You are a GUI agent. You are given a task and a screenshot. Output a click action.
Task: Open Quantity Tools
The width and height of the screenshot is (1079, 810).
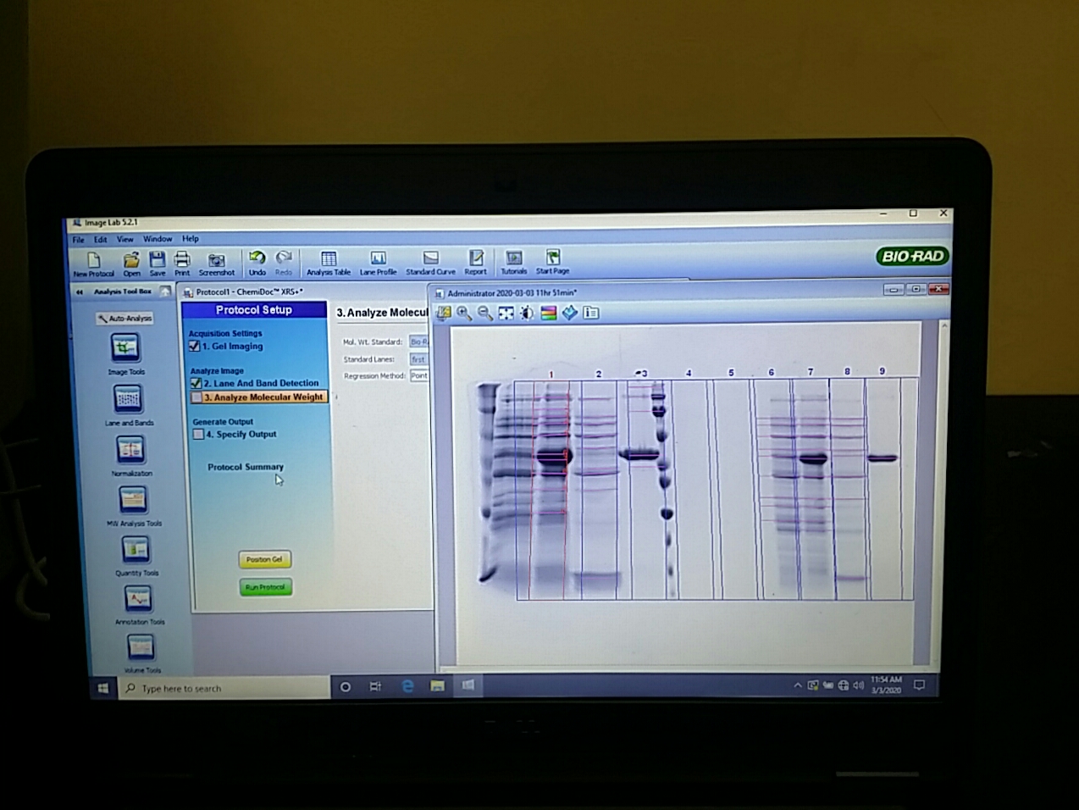pyautogui.click(x=136, y=550)
